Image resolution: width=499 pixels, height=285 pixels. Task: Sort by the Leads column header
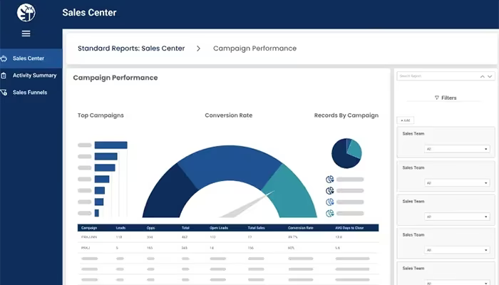click(120, 228)
